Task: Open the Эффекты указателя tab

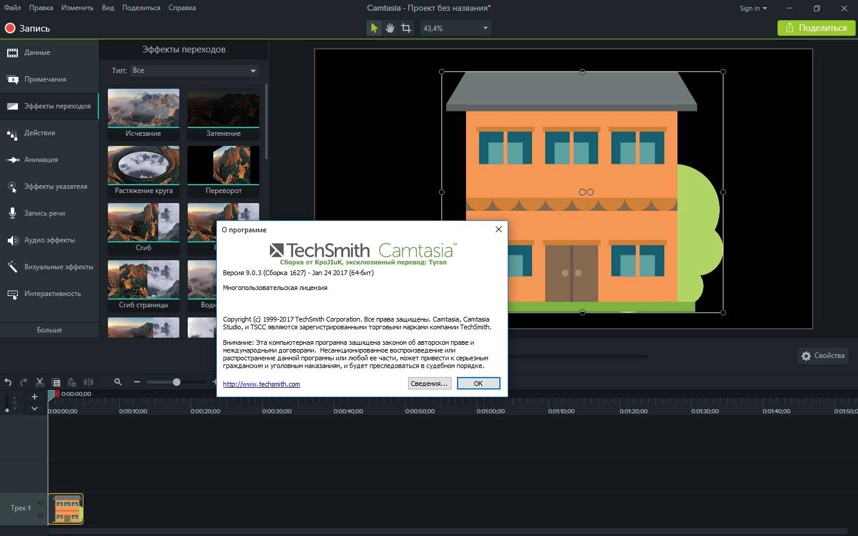Action: click(x=49, y=186)
